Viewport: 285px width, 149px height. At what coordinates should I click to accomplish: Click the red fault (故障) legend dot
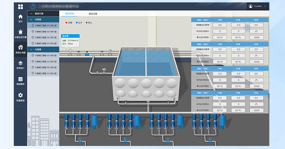[x=66, y=23]
